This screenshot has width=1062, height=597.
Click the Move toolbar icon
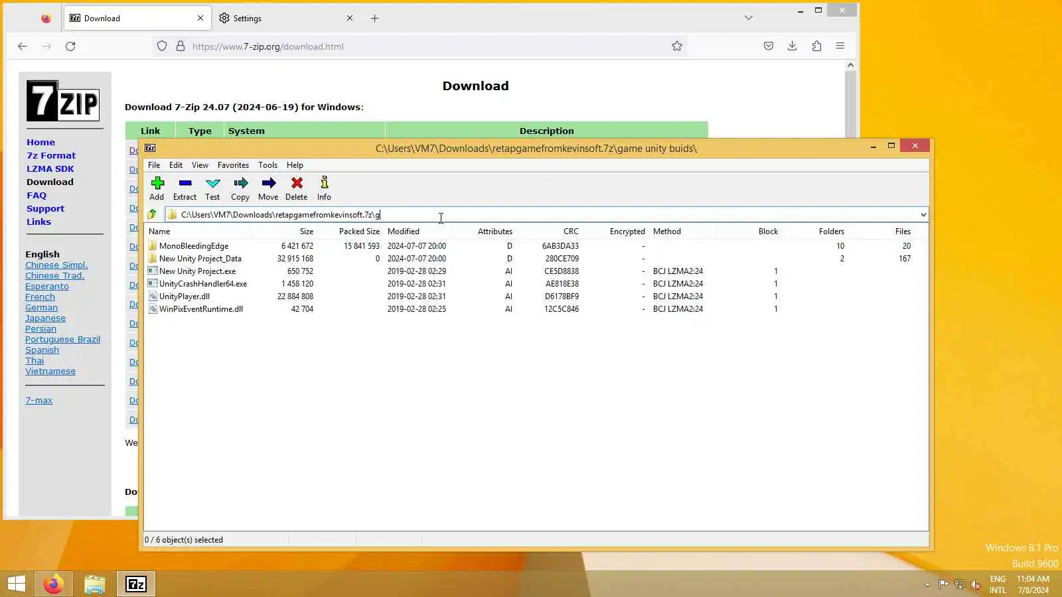pos(268,188)
